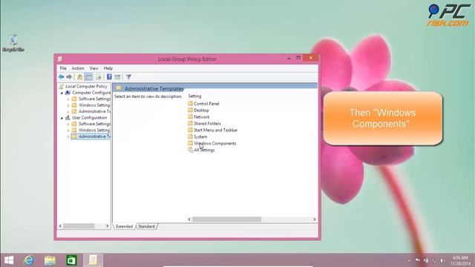475x267 pixels.
Task: Switch to the Extended tab
Action: 124,226
